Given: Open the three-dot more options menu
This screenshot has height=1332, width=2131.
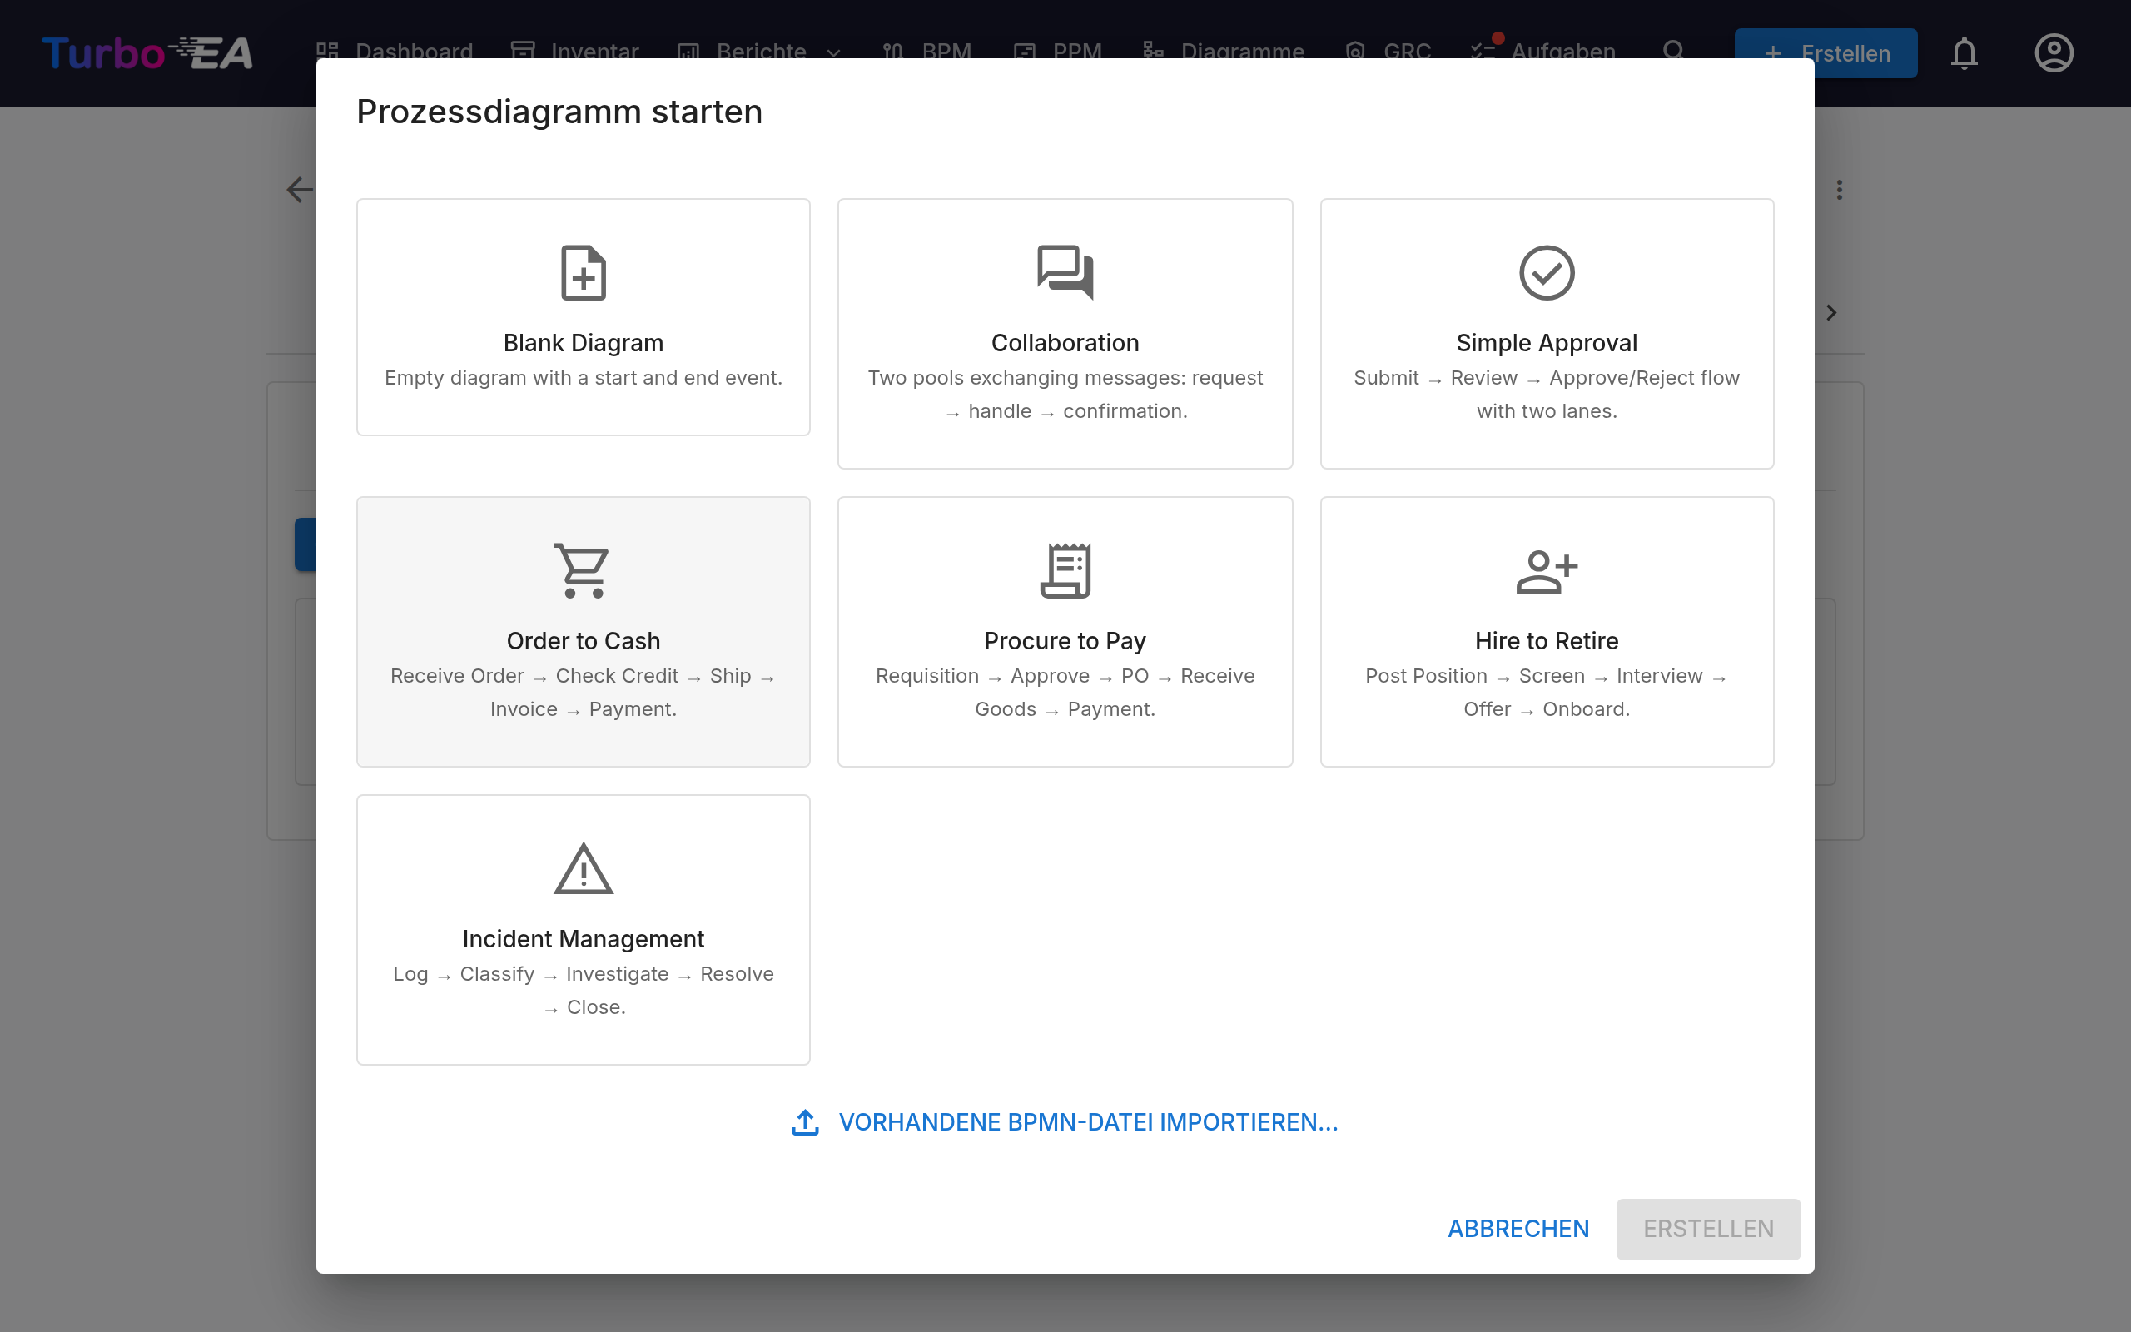Looking at the screenshot, I should tap(1839, 190).
